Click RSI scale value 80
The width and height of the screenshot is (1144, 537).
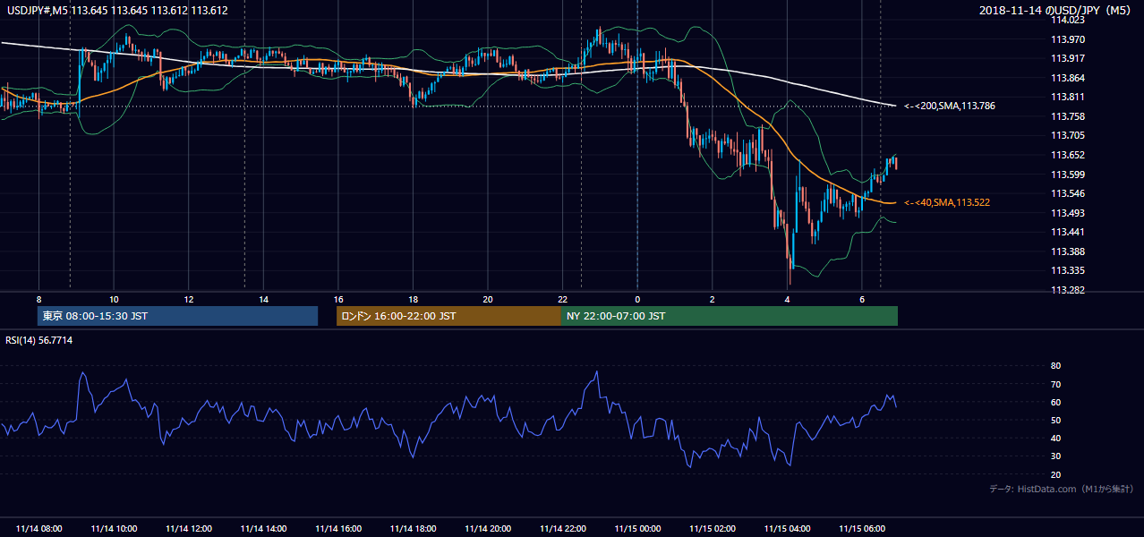1055,366
